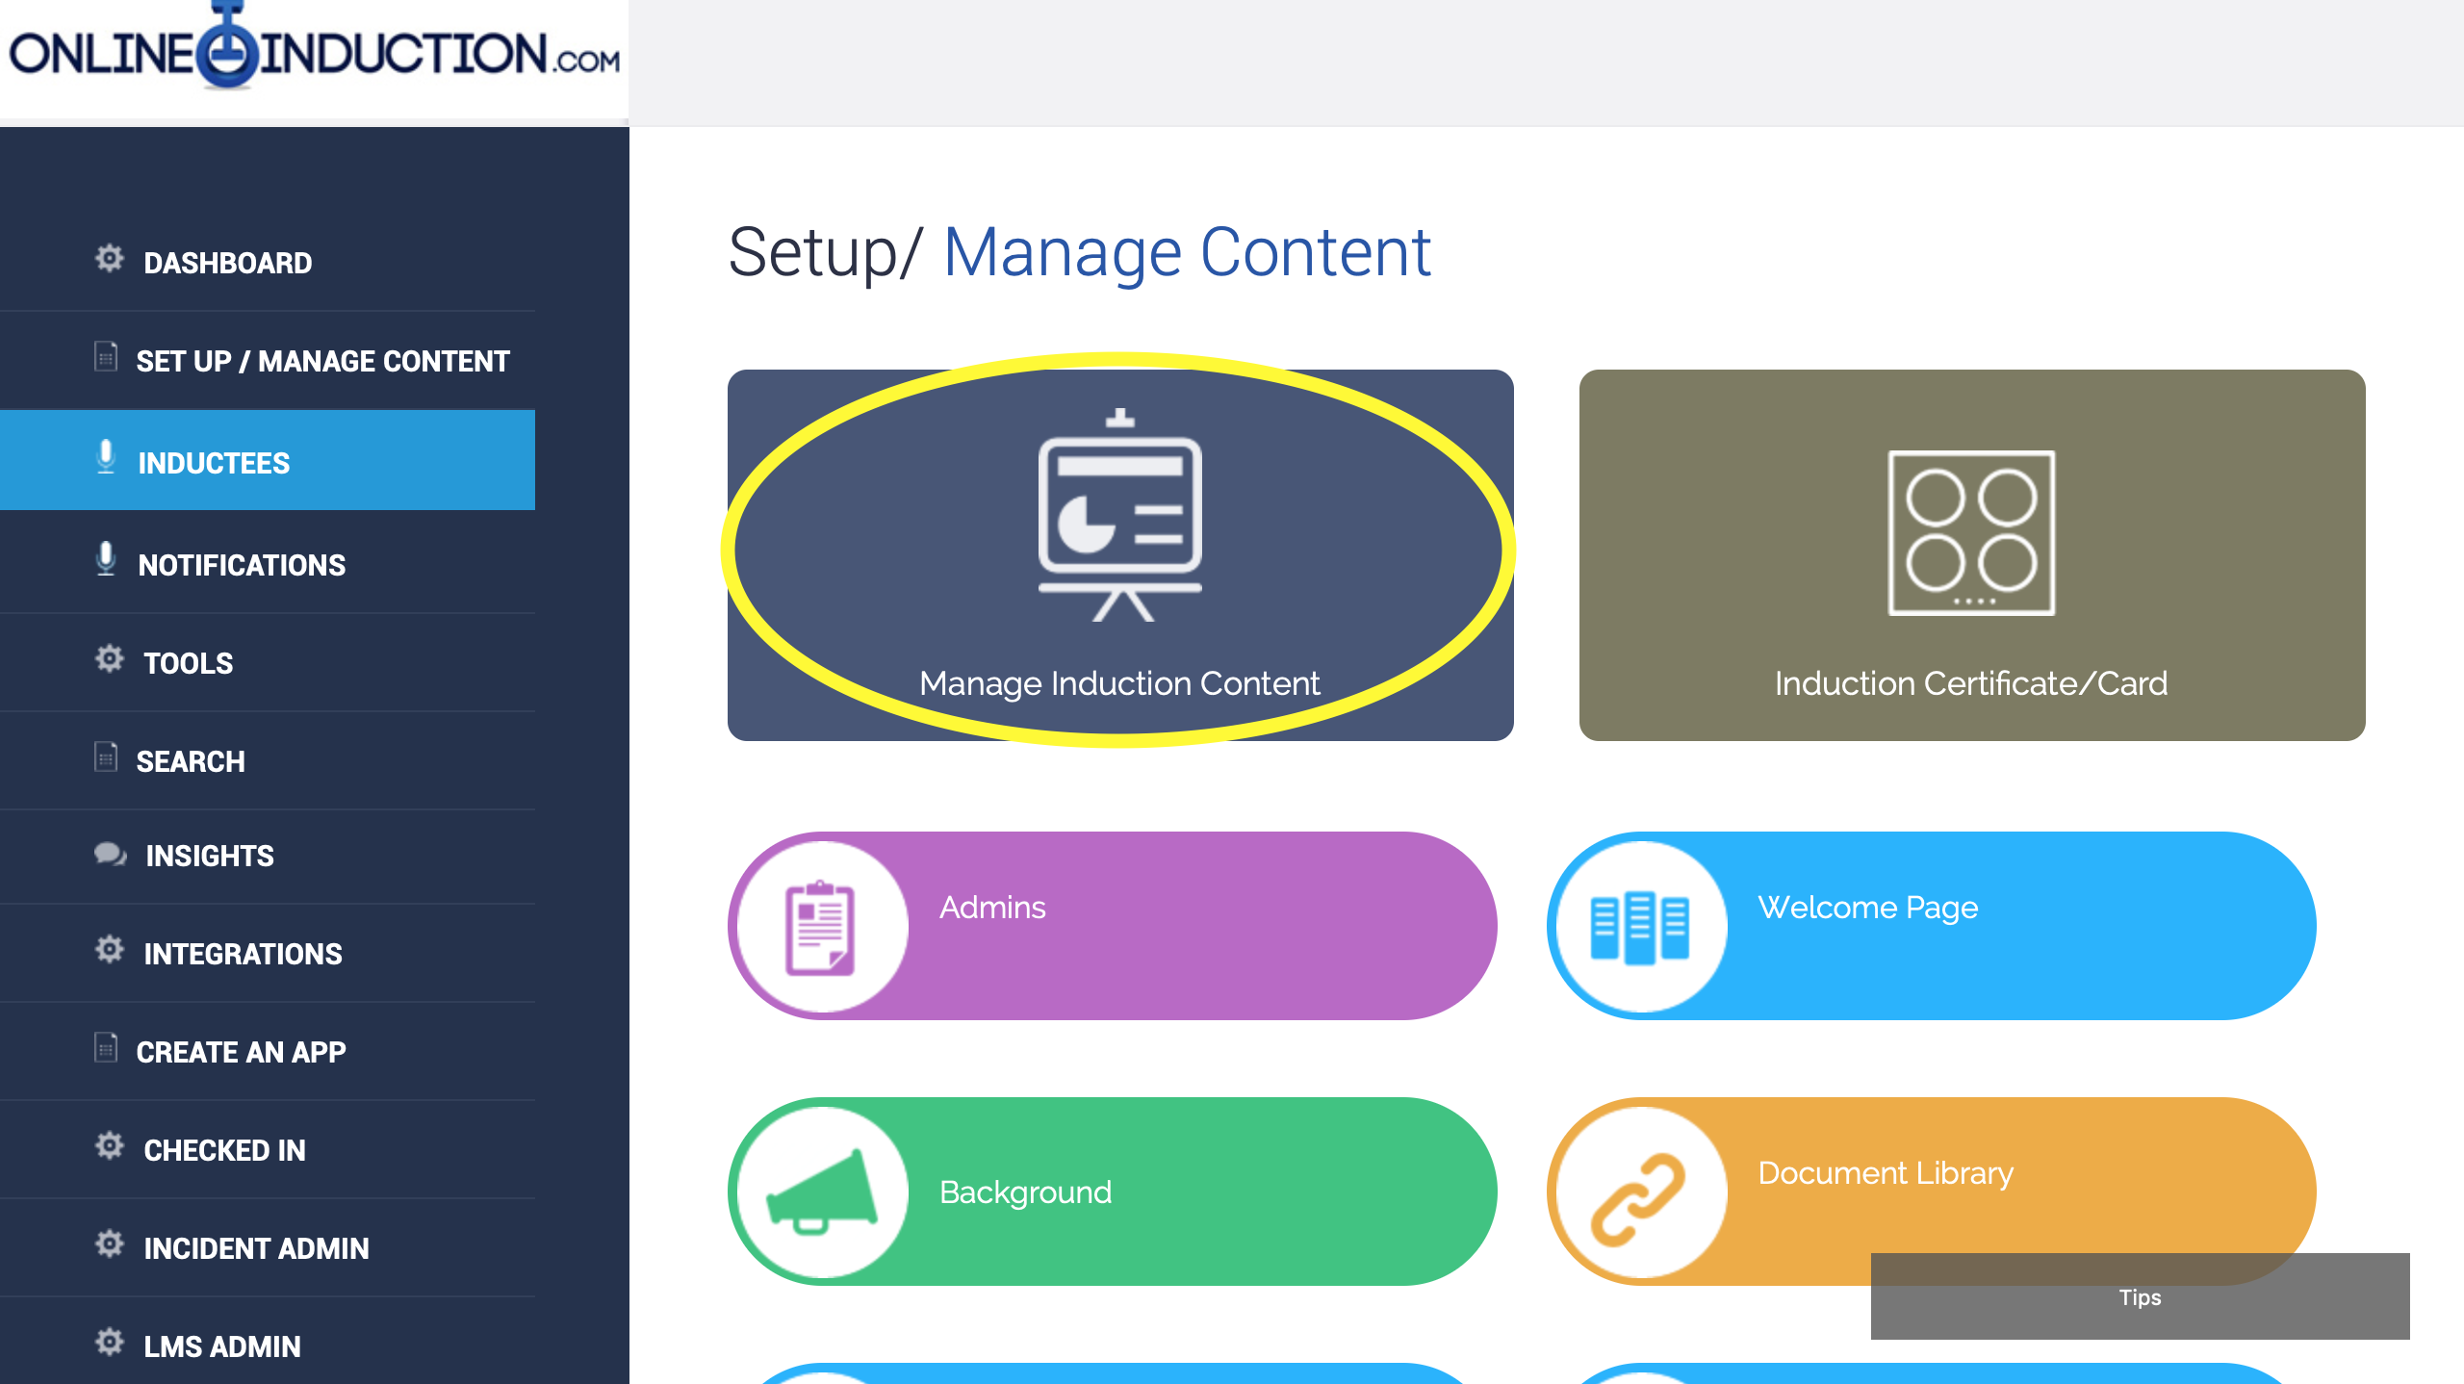The width and height of the screenshot is (2464, 1384).
Task: Click the Inductees microphone icon
Action: 106,457
